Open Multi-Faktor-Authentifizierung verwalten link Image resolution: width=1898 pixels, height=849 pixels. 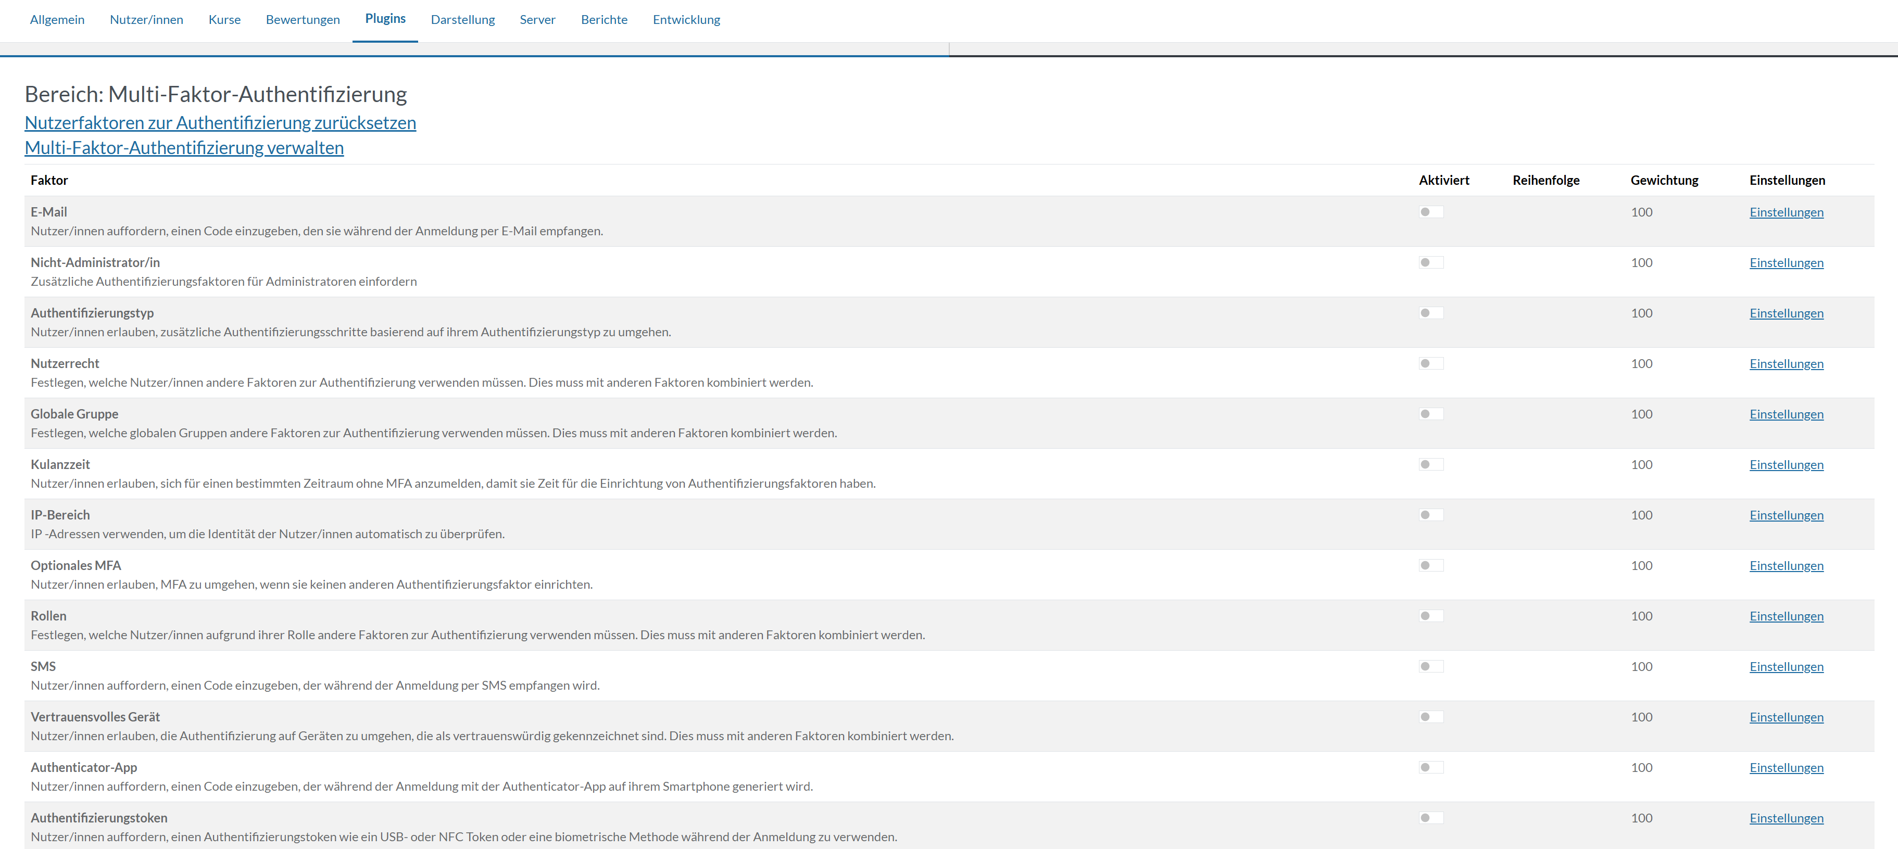click(183, 148)
